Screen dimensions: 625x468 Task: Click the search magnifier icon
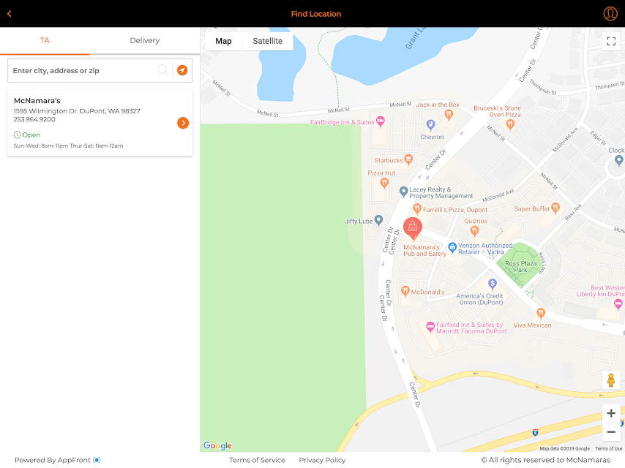click(x=162, y=70)
